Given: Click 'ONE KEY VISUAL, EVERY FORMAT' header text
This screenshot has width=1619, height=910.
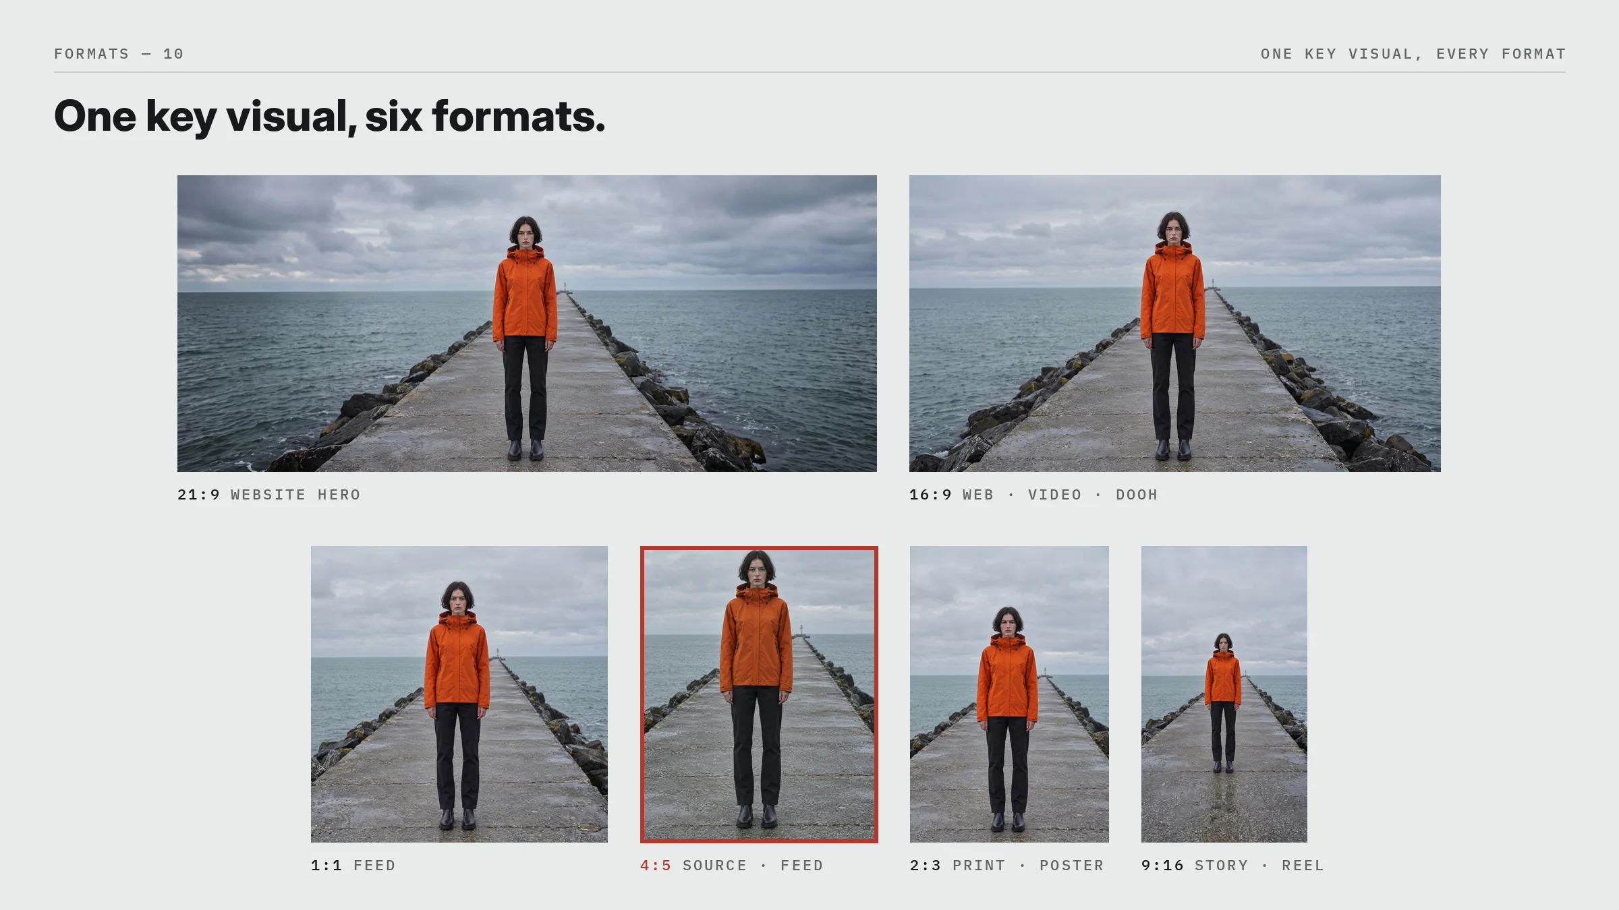Looking at the screenshot, I should tap(1413, 54).
